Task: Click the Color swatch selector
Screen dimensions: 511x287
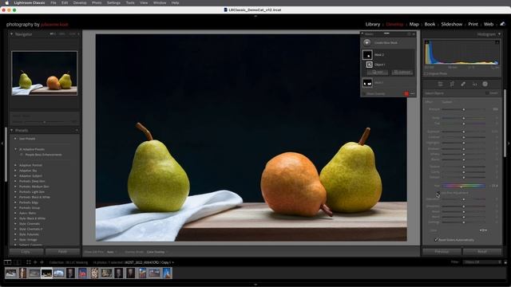Action: [483, 230]
